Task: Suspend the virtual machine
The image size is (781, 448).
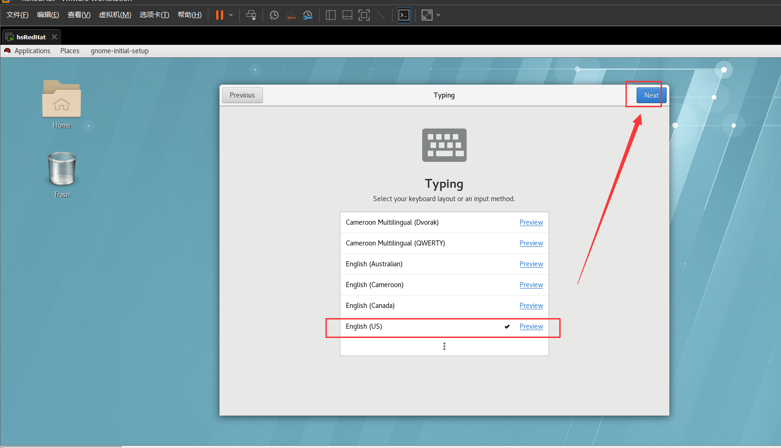Action: [x=219, y=15]
